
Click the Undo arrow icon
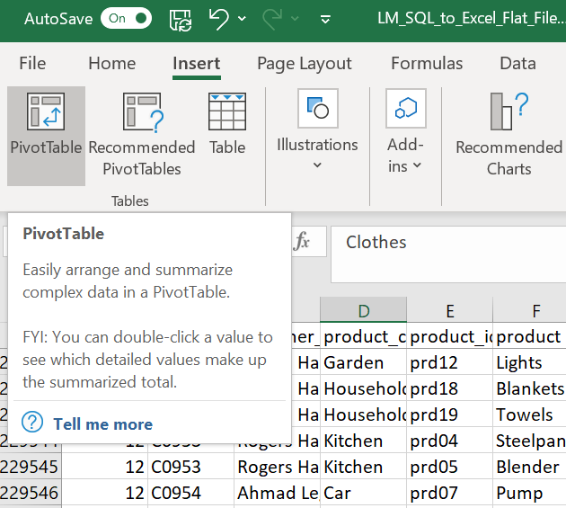click(219, 19)
